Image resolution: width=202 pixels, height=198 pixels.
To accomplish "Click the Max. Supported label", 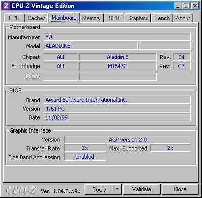I will [128, 148].
